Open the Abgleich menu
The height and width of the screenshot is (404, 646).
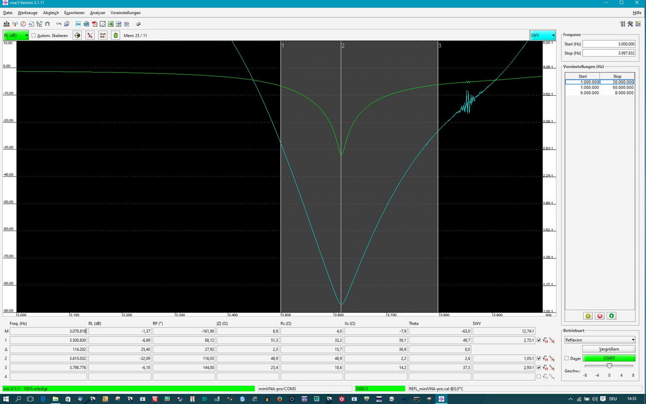pyautogui.click(x=51, y=13)
